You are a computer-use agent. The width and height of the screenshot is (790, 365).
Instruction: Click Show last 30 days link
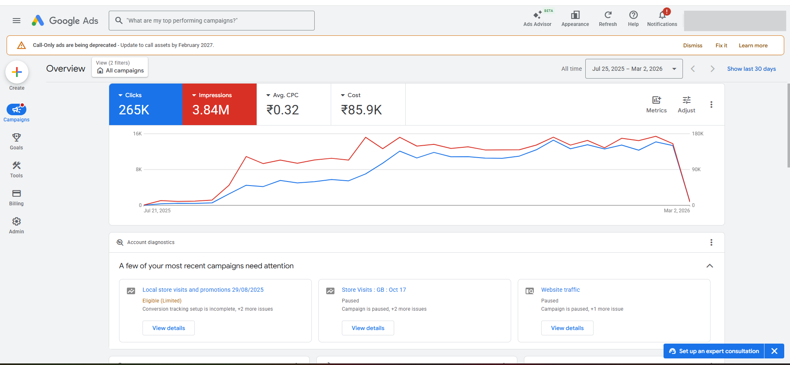[751, 69]
